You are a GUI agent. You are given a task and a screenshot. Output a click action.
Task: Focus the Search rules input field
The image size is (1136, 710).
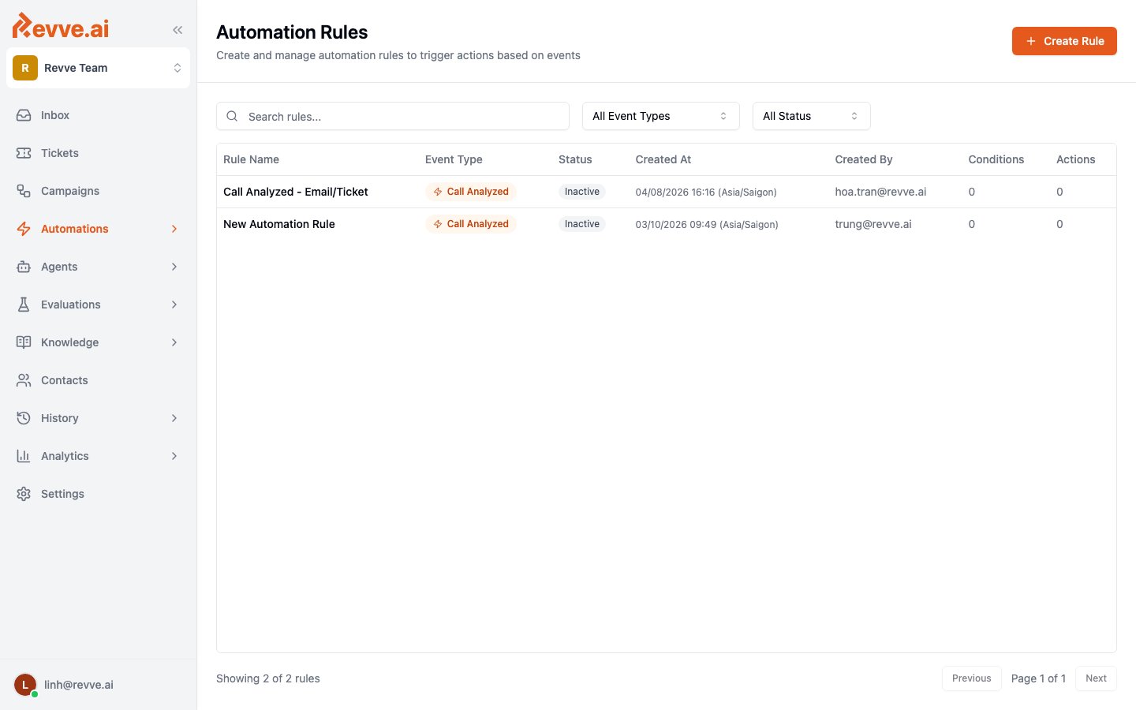pyautogui.click(x=393, y=116)
